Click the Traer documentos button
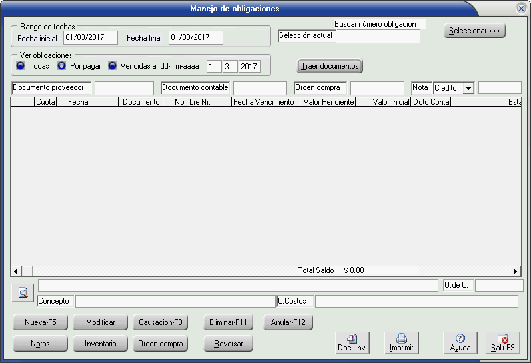 (x=330, y=66)
